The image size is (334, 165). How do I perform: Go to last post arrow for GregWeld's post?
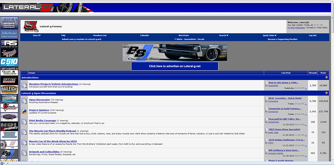pos(306,88)
